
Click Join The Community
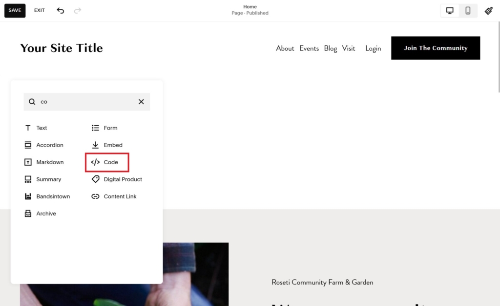click(x=435, y=48)
